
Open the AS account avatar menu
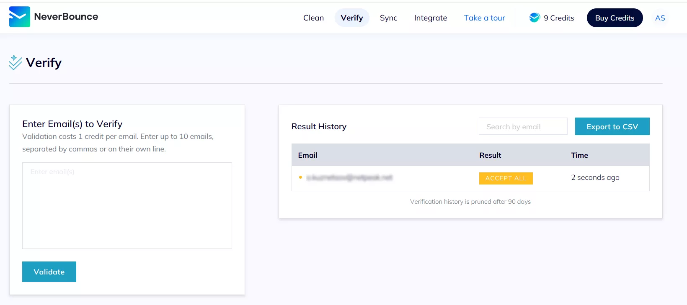[x=660, y=18]
